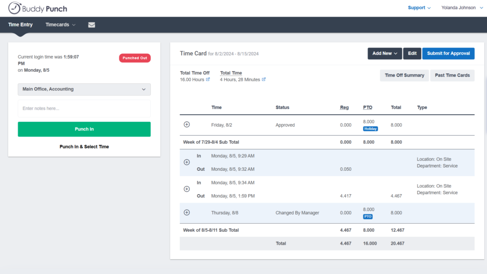Switch to the Time Entry tab

20,25
